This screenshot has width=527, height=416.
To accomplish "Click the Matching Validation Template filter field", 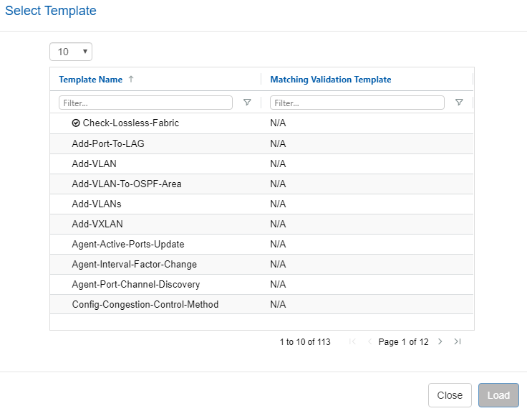I will [x=357, y=103].
